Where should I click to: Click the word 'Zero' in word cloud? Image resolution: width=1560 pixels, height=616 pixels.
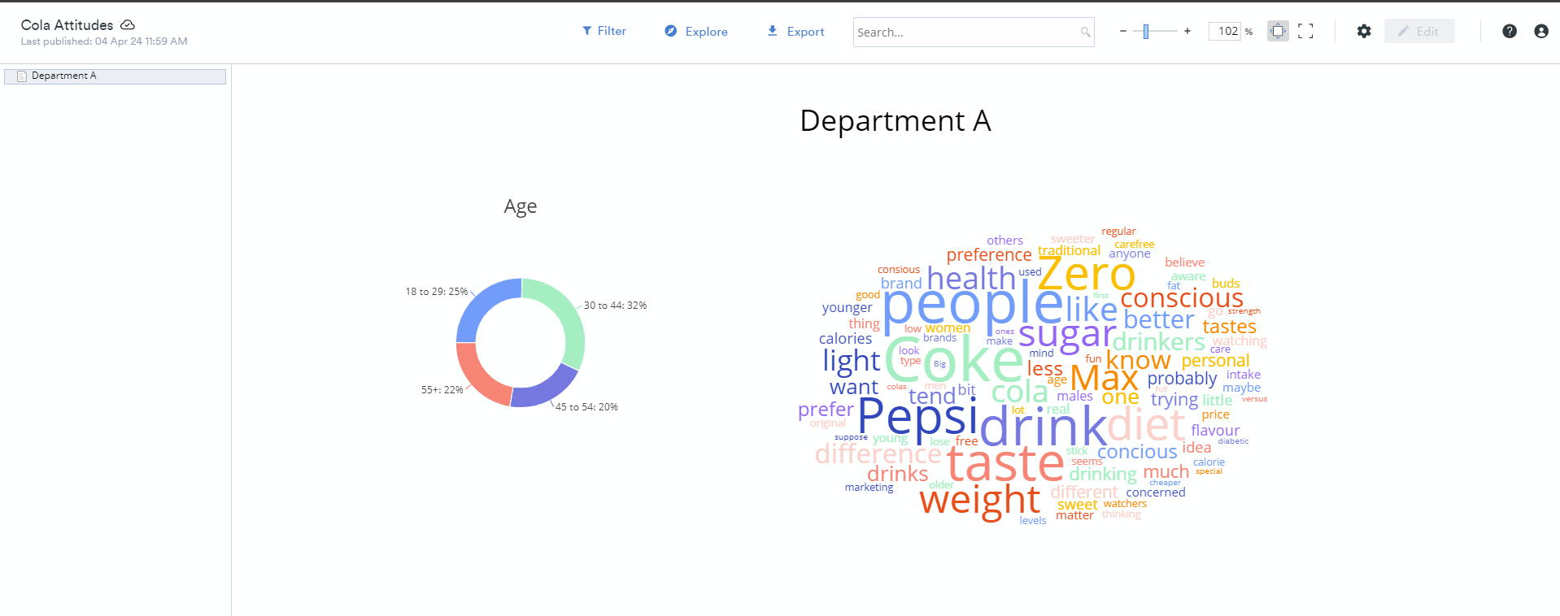point(1087,274)
